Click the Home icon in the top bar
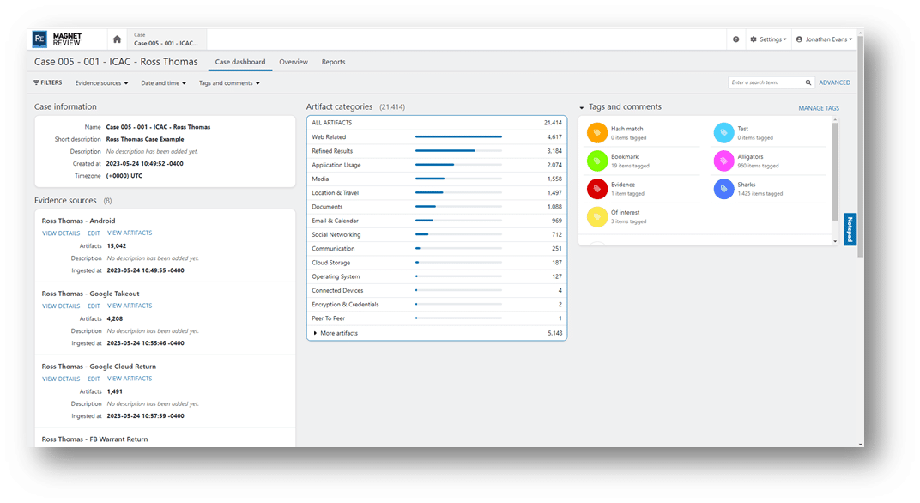 coord(116,39)
